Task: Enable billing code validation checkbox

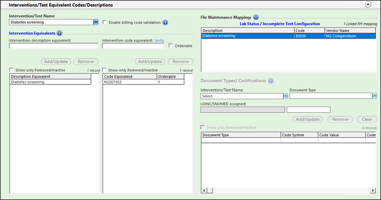Action: click(x=105, y=22)
